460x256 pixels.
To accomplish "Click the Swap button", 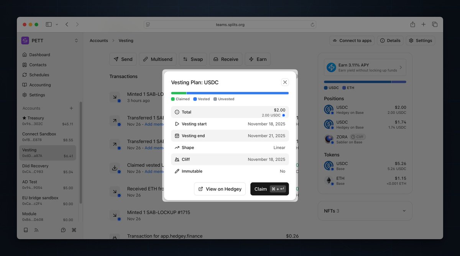I will coord(193,59).
